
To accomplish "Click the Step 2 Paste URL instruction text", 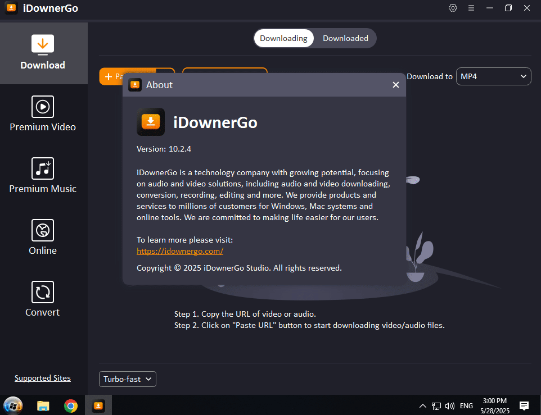I will pos(309,326).
